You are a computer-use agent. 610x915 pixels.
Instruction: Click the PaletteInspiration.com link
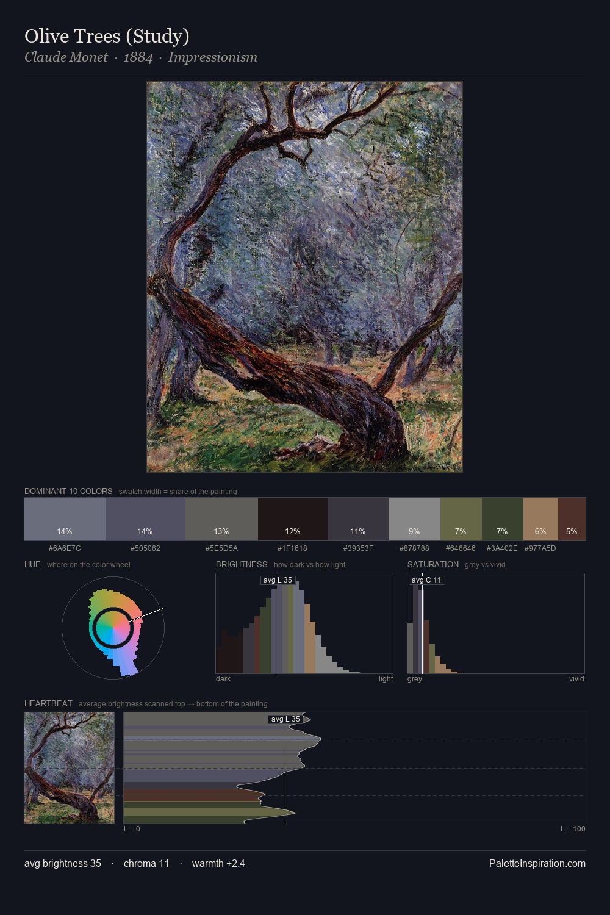(537, 863)
